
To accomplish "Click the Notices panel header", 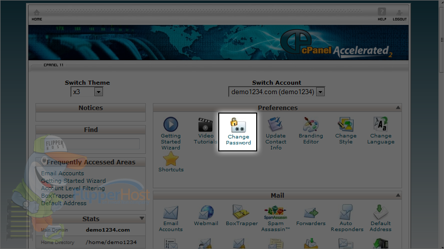I will point(90,108).
